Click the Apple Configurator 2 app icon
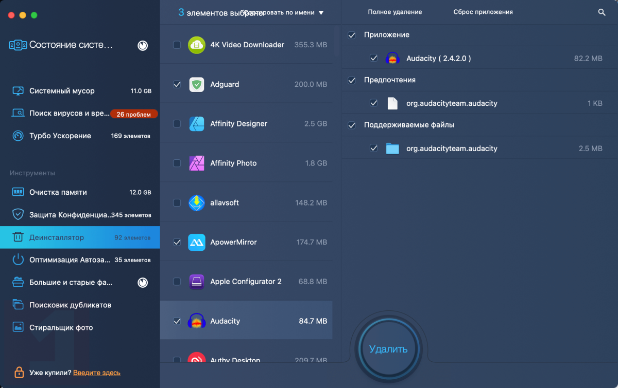 click(x=197, y=282)
